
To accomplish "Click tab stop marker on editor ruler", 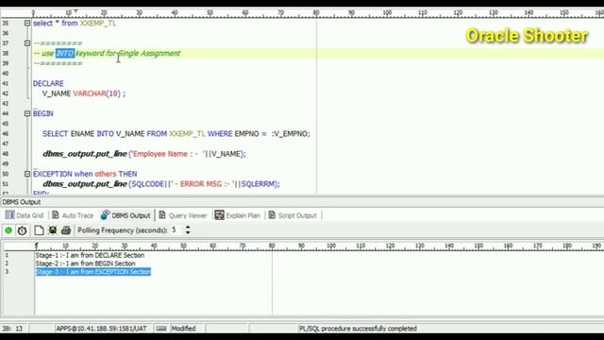I will pyautogui.click(x=75, y=11).
